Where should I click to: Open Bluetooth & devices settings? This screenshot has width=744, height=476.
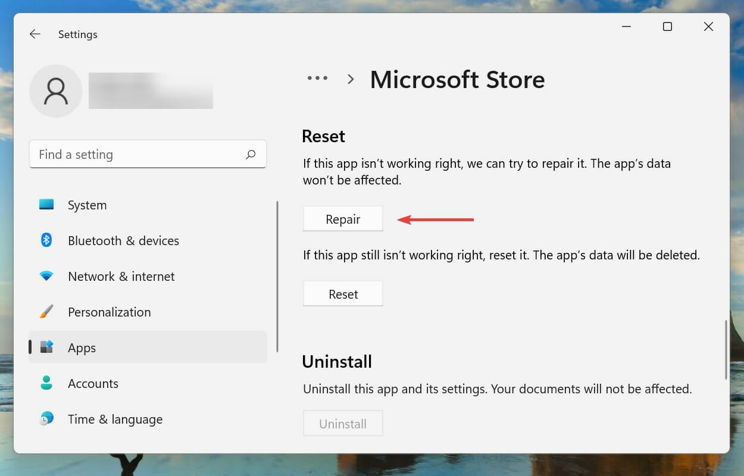click(148, 240)
